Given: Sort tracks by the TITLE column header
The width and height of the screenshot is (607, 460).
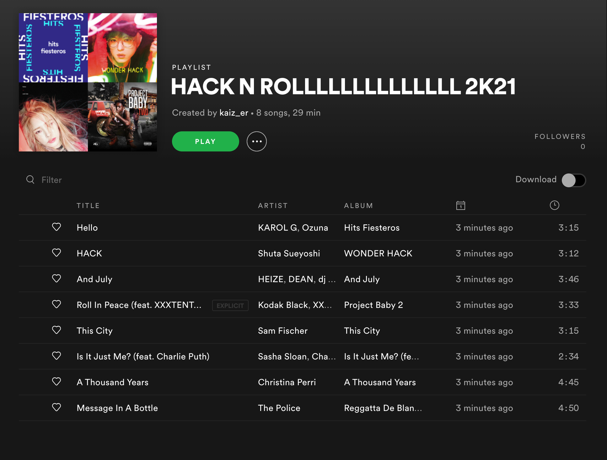Looking at the screenshot, I should click(88, 205).
